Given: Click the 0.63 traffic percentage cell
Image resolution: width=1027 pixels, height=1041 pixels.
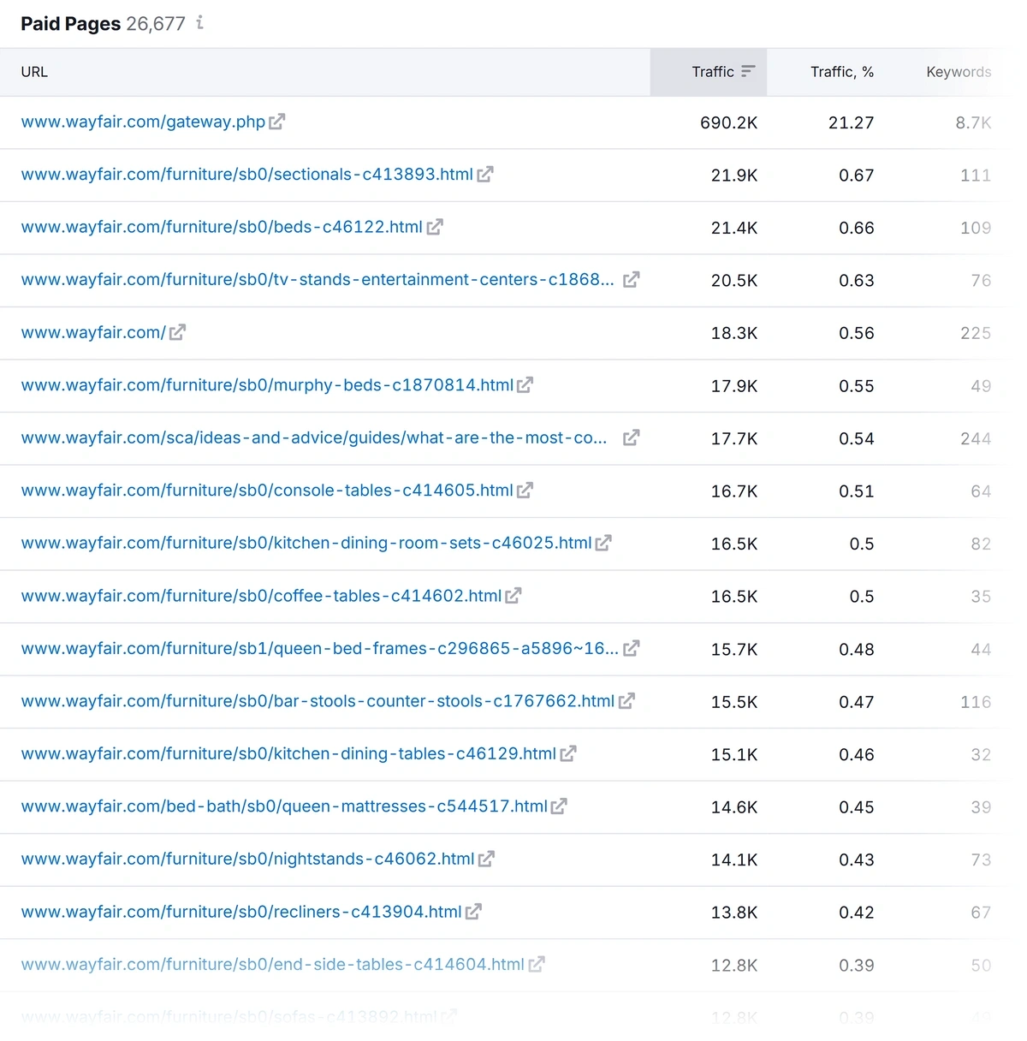Looking at the screenshot, I should pyautogui.click(x=857, y=281).
